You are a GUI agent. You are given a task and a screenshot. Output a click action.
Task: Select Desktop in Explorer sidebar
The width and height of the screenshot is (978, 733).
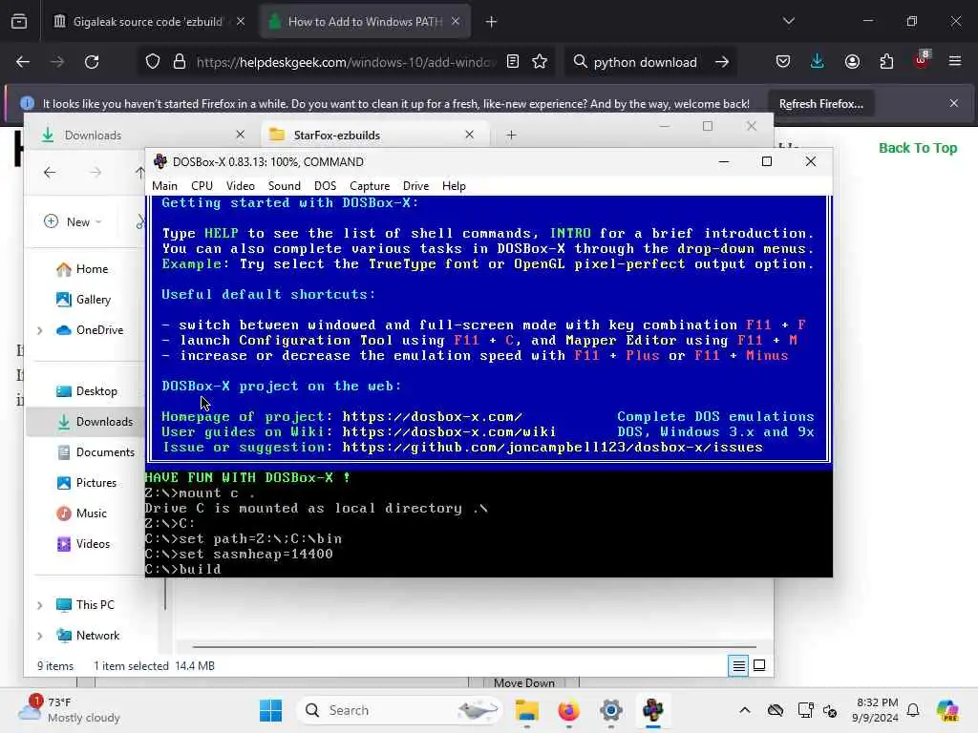[x=87, y=391]
